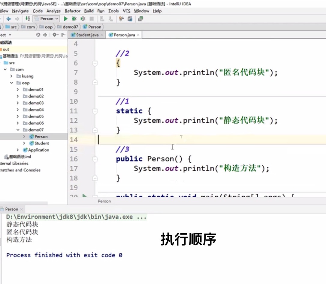Open Project Structure icon
The image size is (326, 284).
(130, 19)
